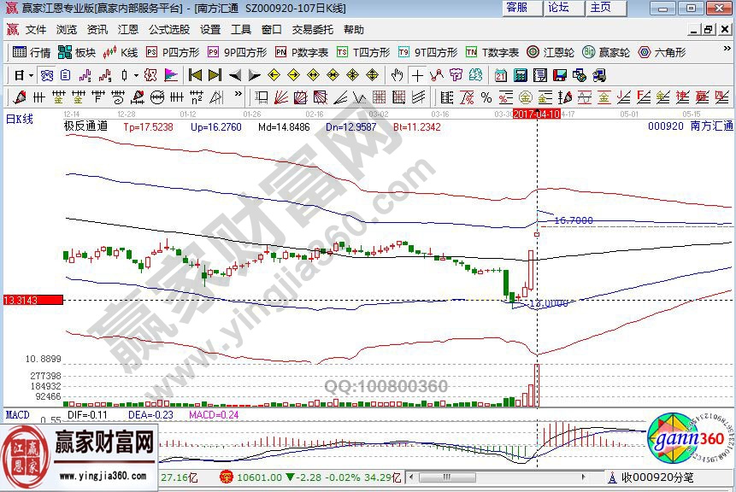736x492 pixels.
Task: Open the 行情 market quotes view
Action: click(x=32, y=52)
